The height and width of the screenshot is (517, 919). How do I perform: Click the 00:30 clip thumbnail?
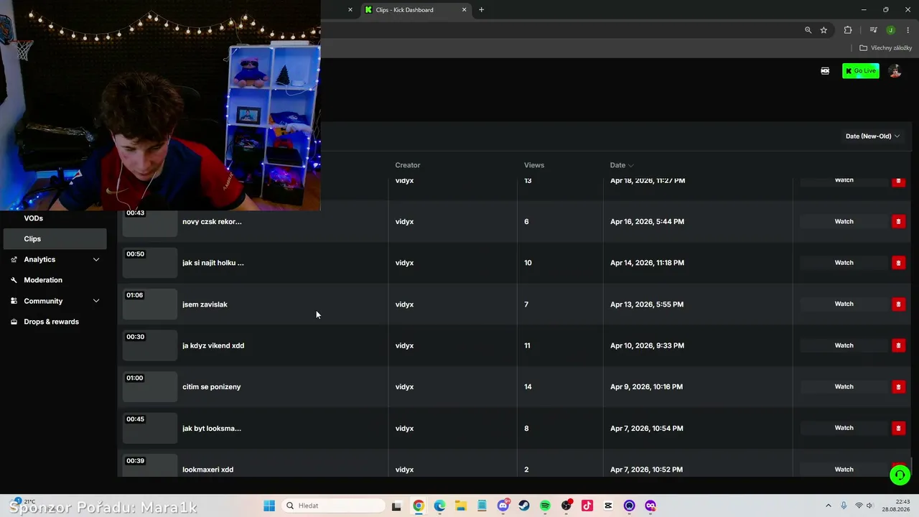150,345
